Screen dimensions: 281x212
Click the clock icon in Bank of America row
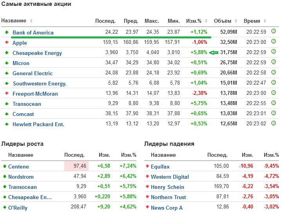tap(274, 31)
